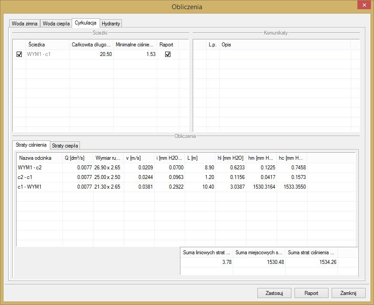
Task: Click pipe dimension 26.90 x 2.65
Action: click(107, 168)
